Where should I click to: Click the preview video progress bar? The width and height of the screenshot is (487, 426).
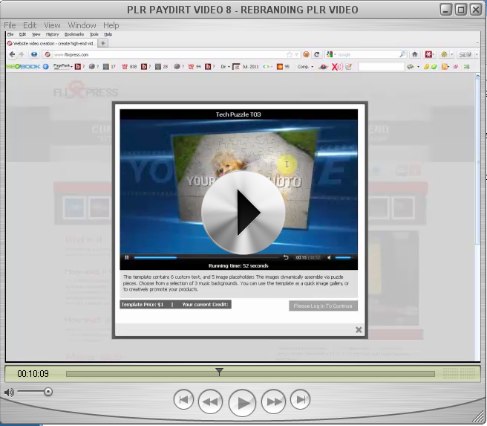(206, 257)
